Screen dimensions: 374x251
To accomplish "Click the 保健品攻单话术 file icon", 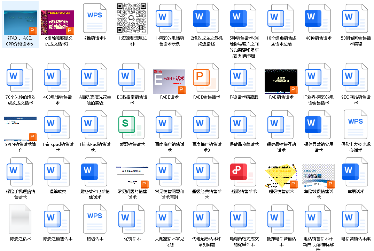I will pyautogui.click(x=243, y=125).
